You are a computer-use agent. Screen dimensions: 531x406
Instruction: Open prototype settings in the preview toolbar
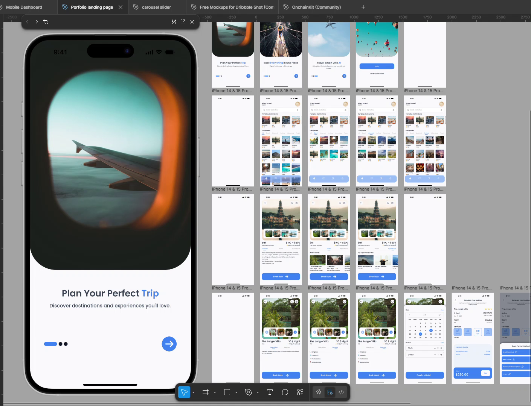pos(174,22)
